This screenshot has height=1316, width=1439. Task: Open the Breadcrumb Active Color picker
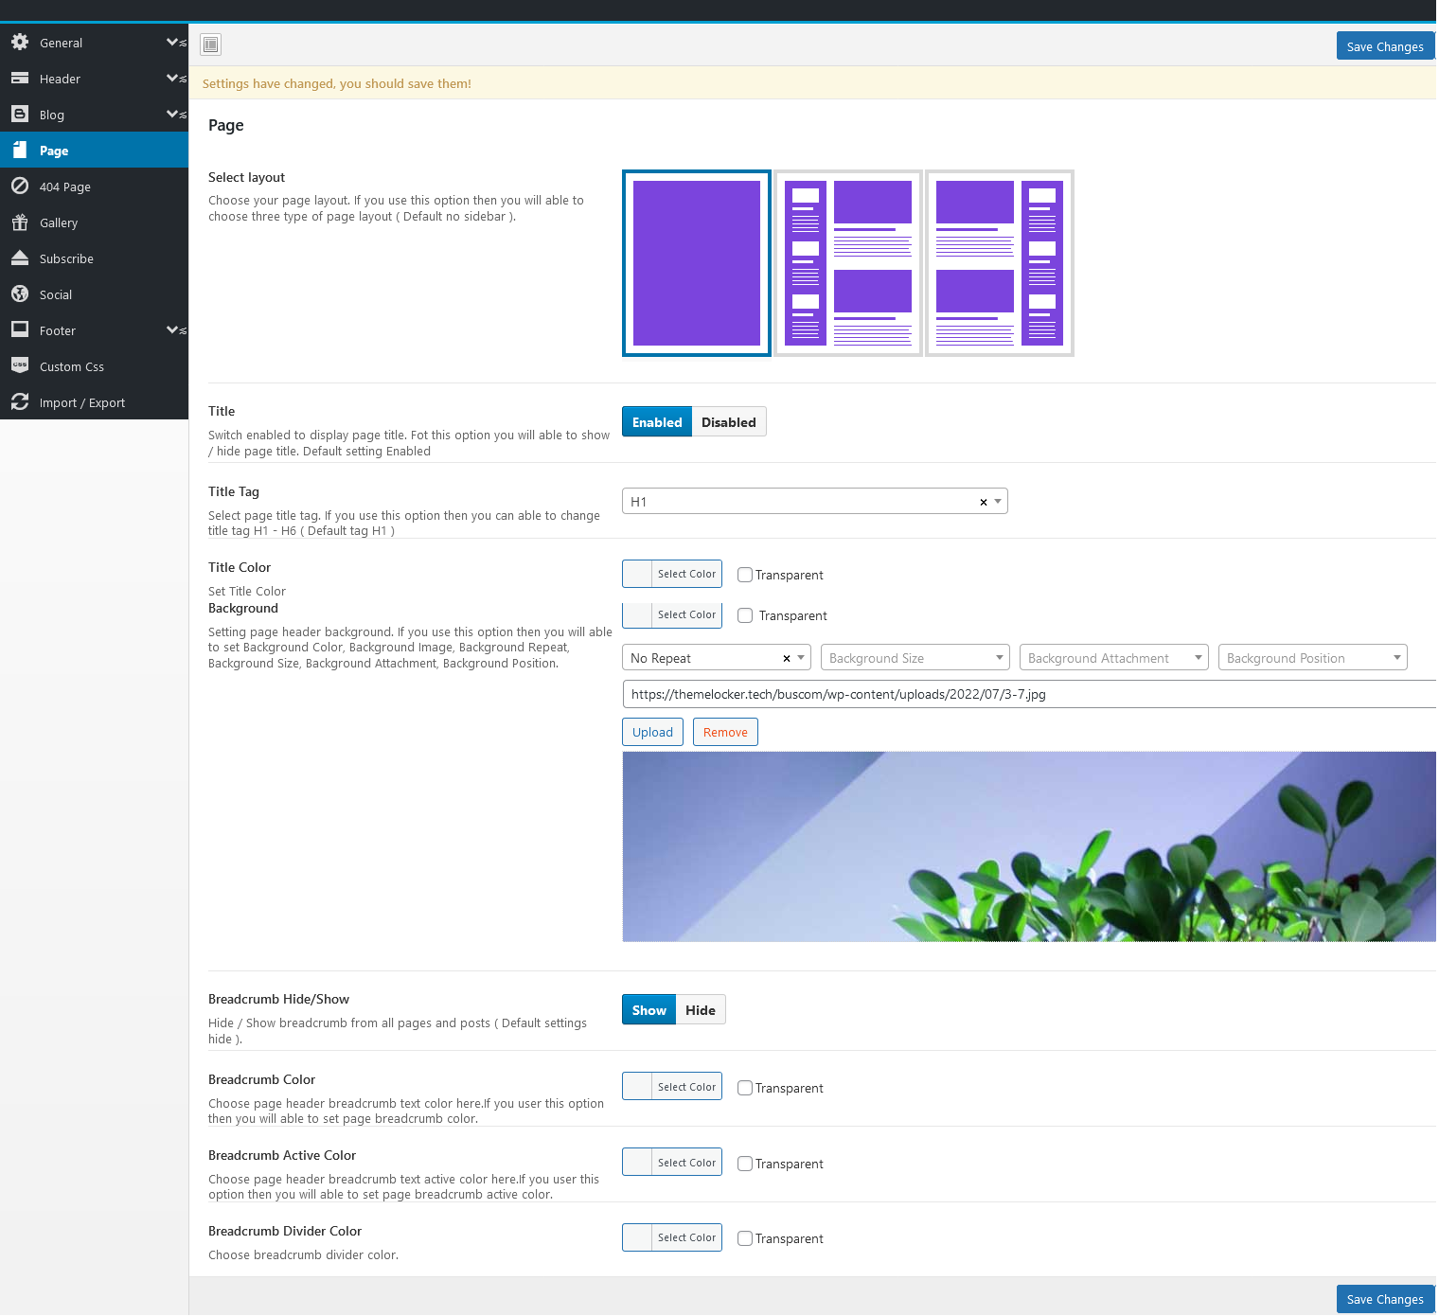(x=672, y=1163)
